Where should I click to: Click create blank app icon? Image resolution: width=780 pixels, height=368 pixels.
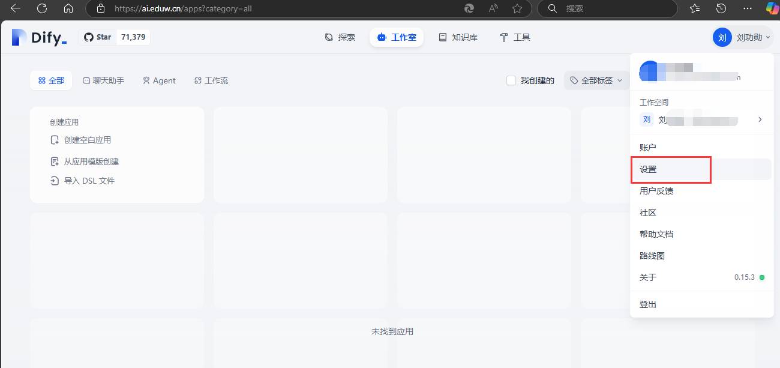coord(55,140)
